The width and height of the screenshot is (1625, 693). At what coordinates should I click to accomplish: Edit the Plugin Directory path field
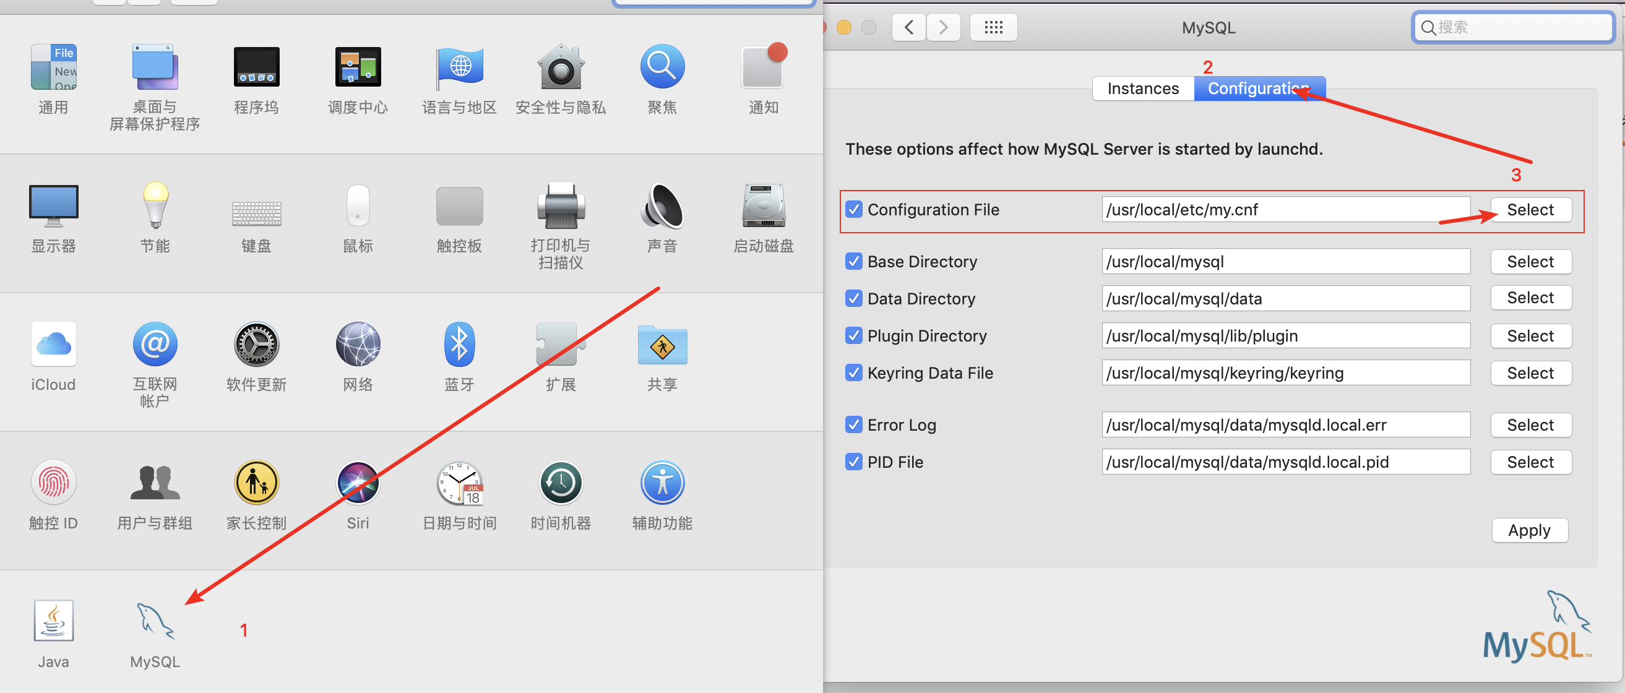tap(1286, 335)
